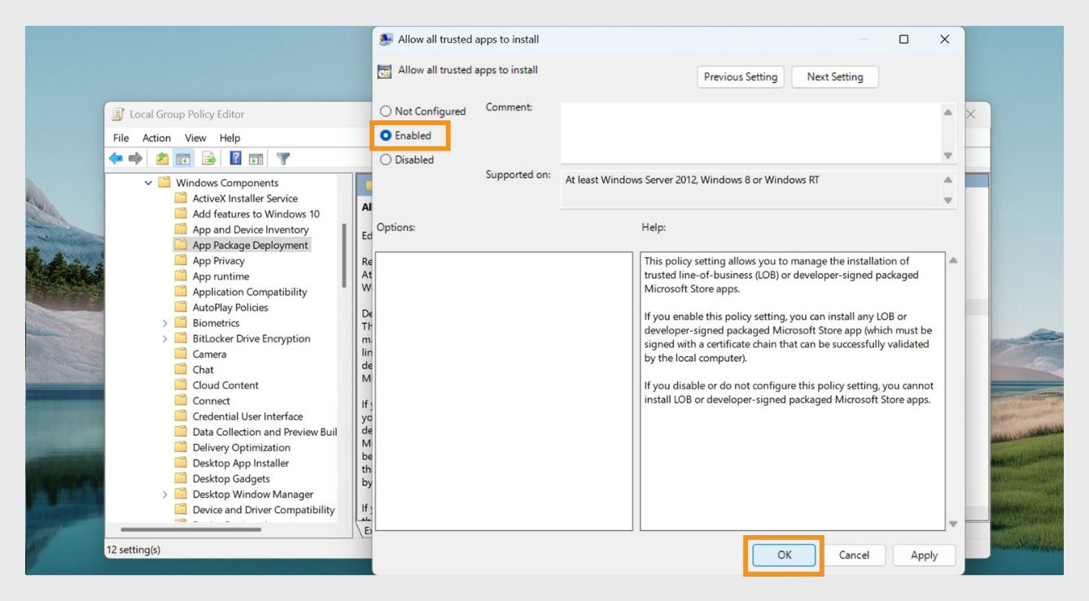The image size is (1089, 601).
Task: Click the Comment box scroll down arrow
Action: tap(948, 155)
